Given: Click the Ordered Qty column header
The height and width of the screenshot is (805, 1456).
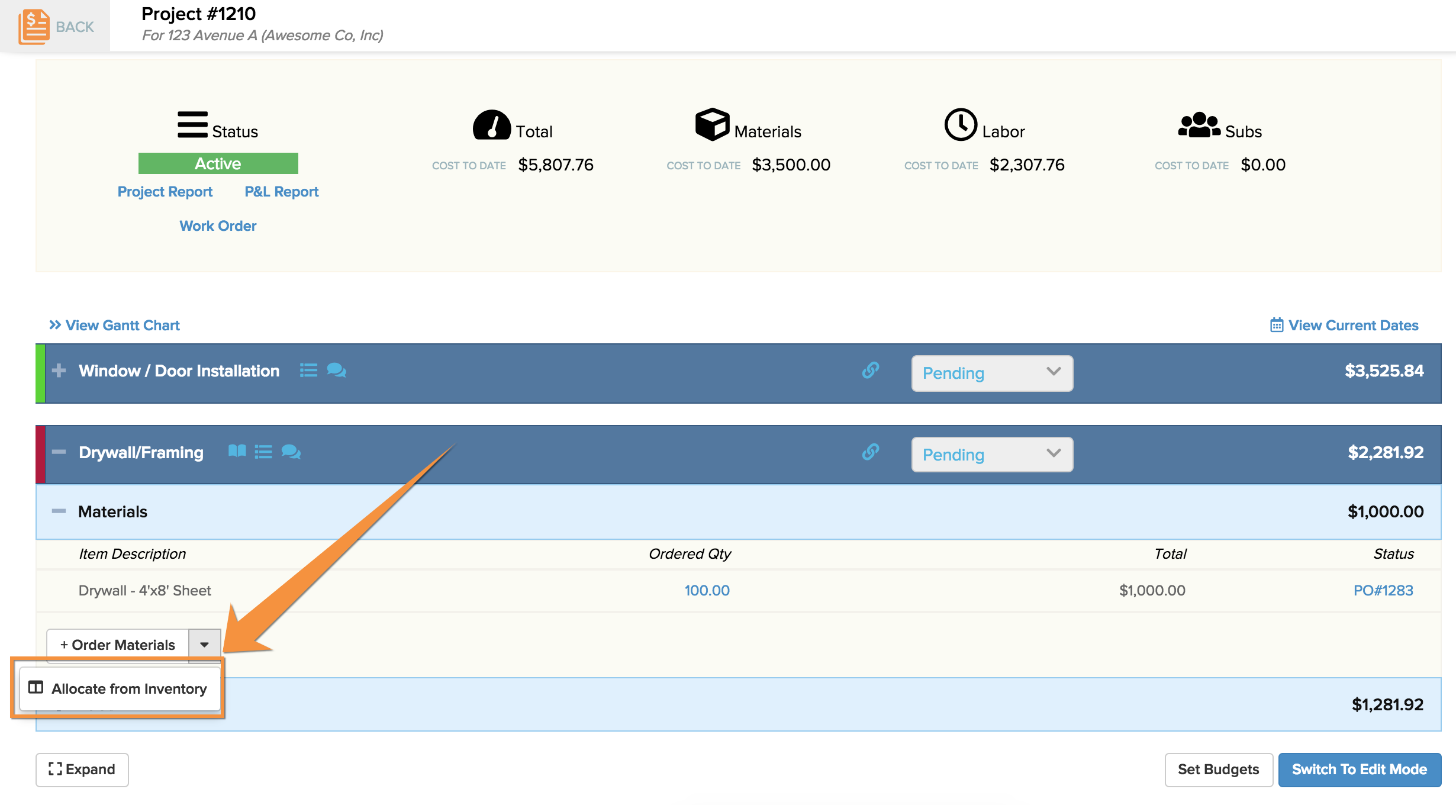Looking at the screenshot, I should pyautogui.click(x=690, y=553).
